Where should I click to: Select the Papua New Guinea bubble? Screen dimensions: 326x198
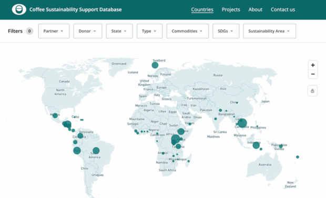(281, 146)
